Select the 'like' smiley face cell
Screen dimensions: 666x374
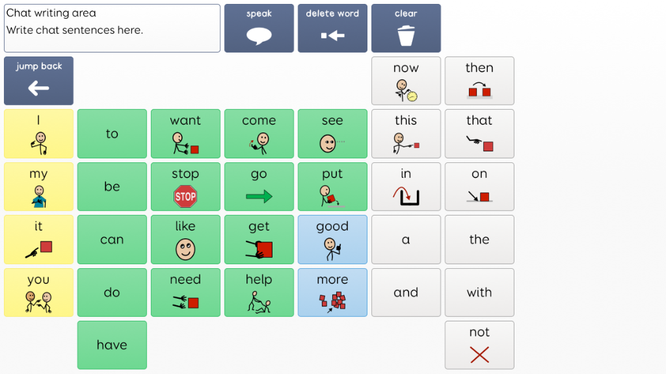[185, 240]
